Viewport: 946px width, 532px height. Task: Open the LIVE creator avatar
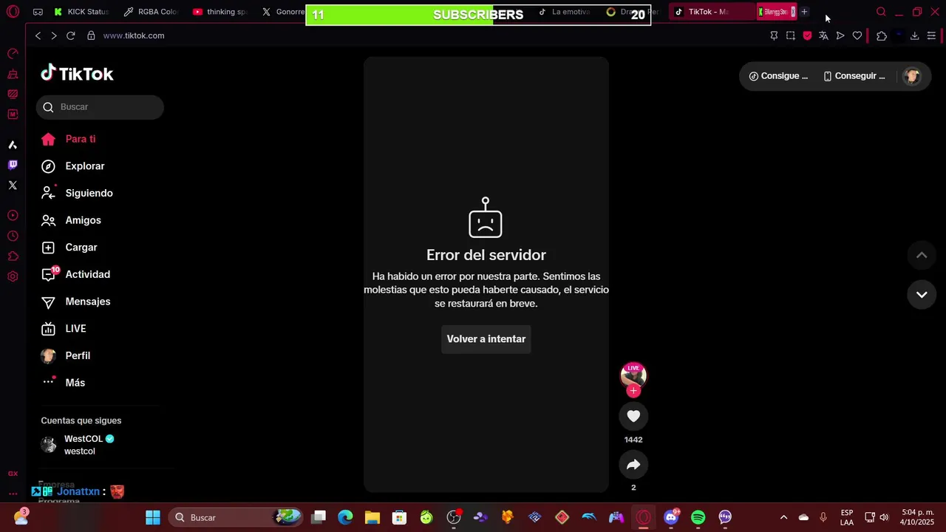(x=633, y=375)
